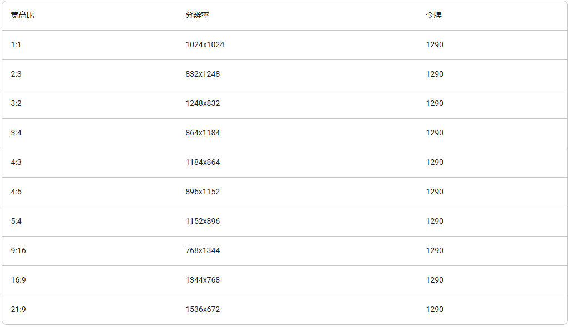Image resolution: width=570 pixels, height=327 pixels.
Task: Click the 令牌 column header
Action: [433, 16]
